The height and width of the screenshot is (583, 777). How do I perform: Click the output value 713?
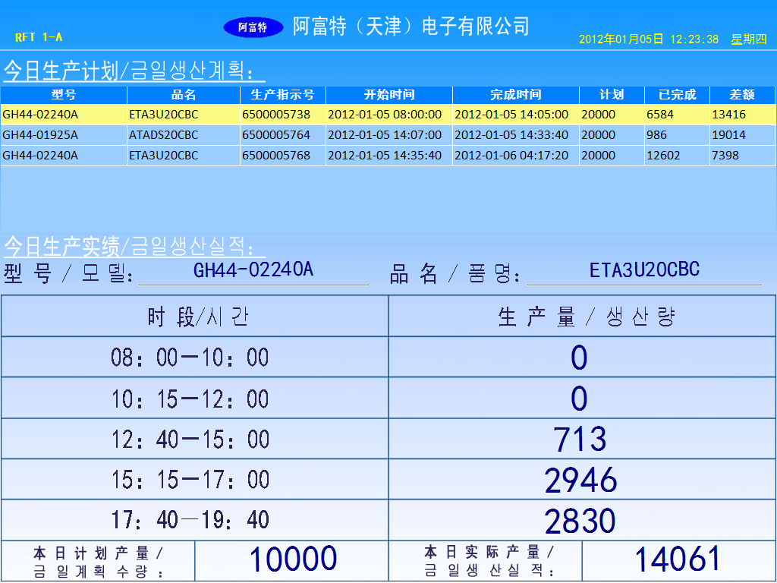pyautogui.click(x=582, y=440)
